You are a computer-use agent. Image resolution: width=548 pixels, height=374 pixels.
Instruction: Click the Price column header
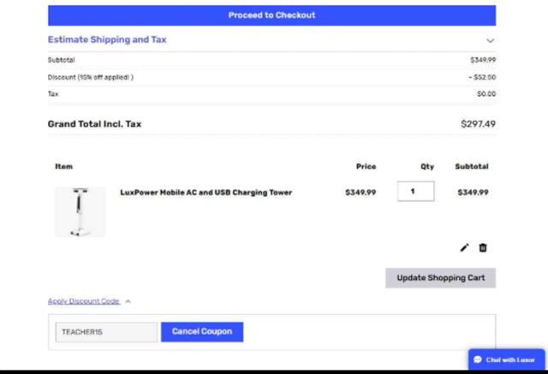point(366,167)
